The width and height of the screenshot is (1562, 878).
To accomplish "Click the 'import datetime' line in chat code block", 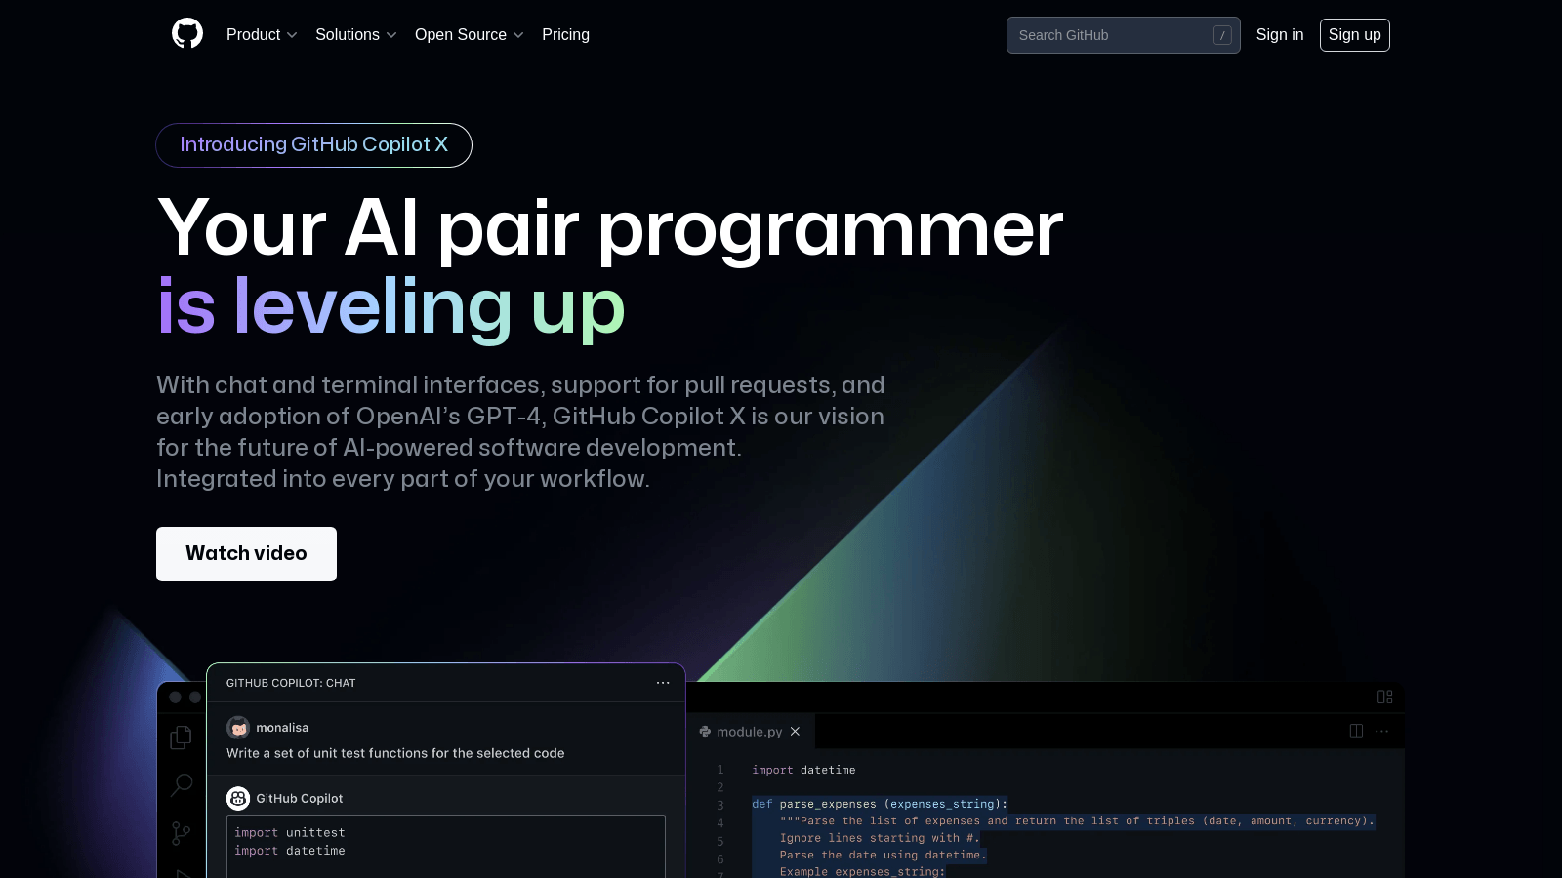I will pyautogui.click(x=290, y=851).
